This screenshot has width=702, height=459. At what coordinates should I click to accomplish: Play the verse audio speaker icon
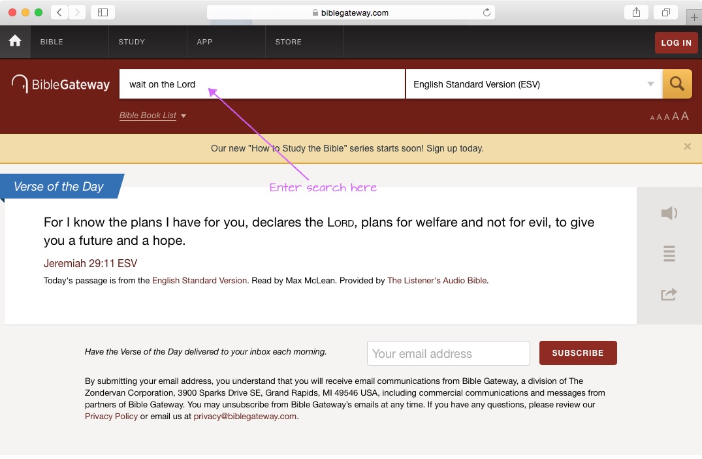[669, 214]
